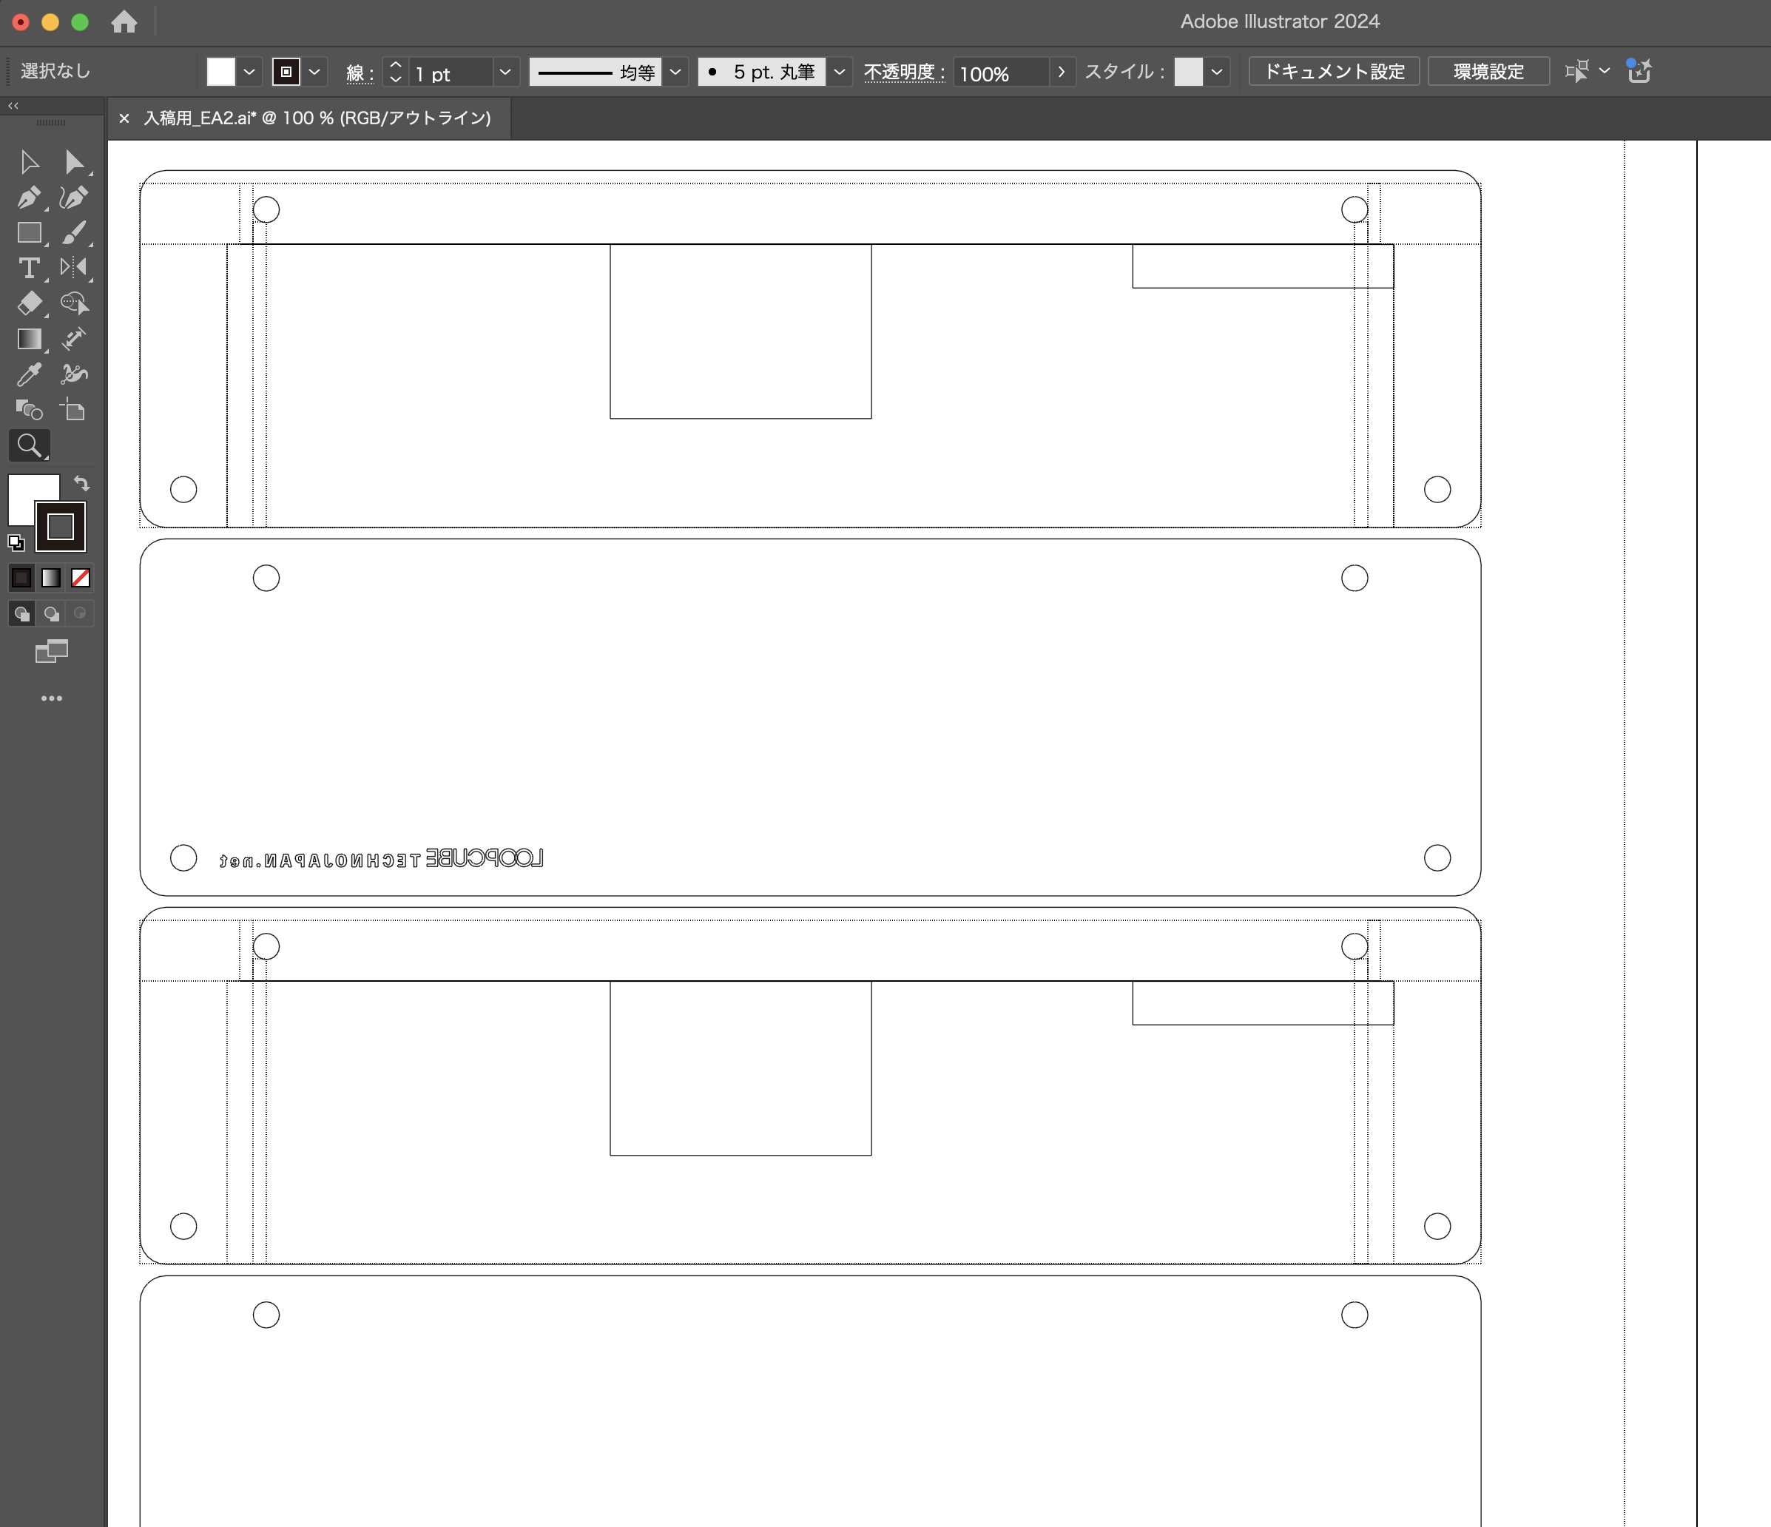Image resolution: width=1771 pixels, height=1527 pixels.
Task: Activate the Eraser tool
Action: (x=28, y=303)
